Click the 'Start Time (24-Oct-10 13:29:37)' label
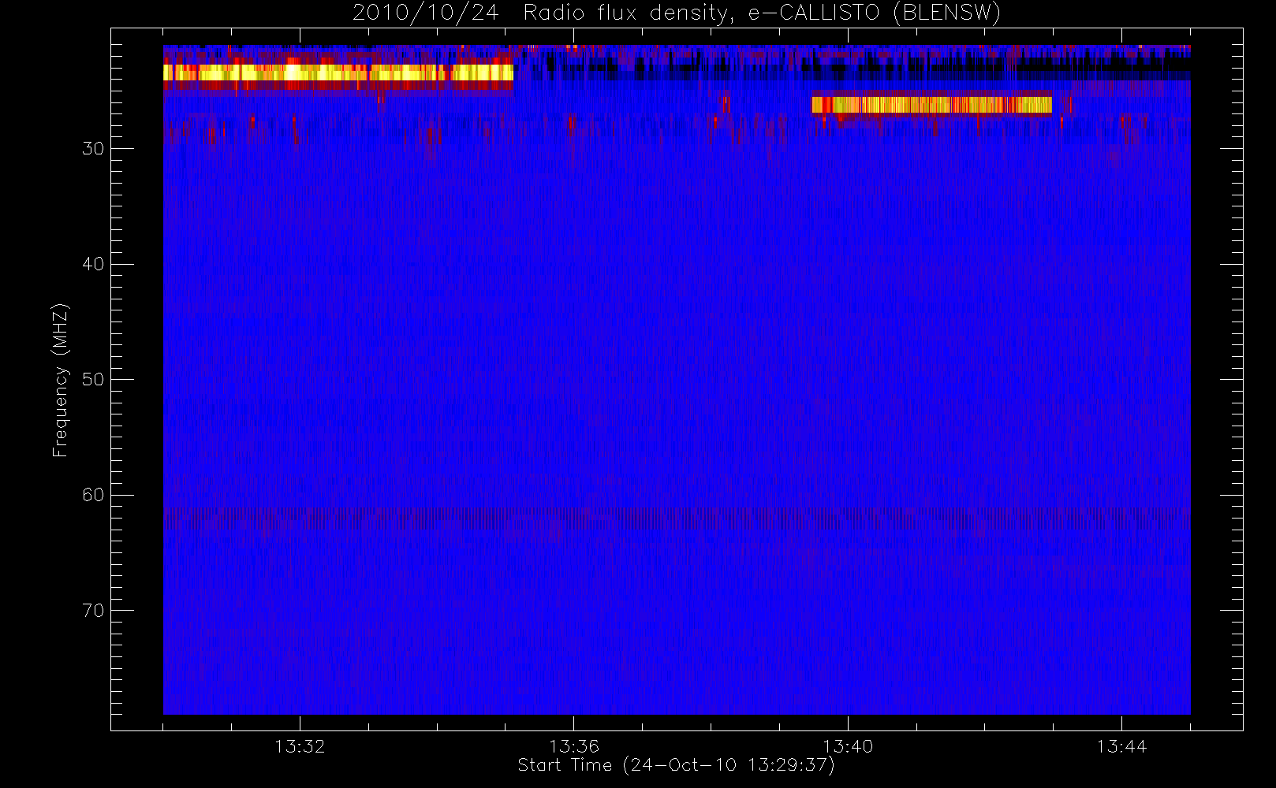 point(676,765)
